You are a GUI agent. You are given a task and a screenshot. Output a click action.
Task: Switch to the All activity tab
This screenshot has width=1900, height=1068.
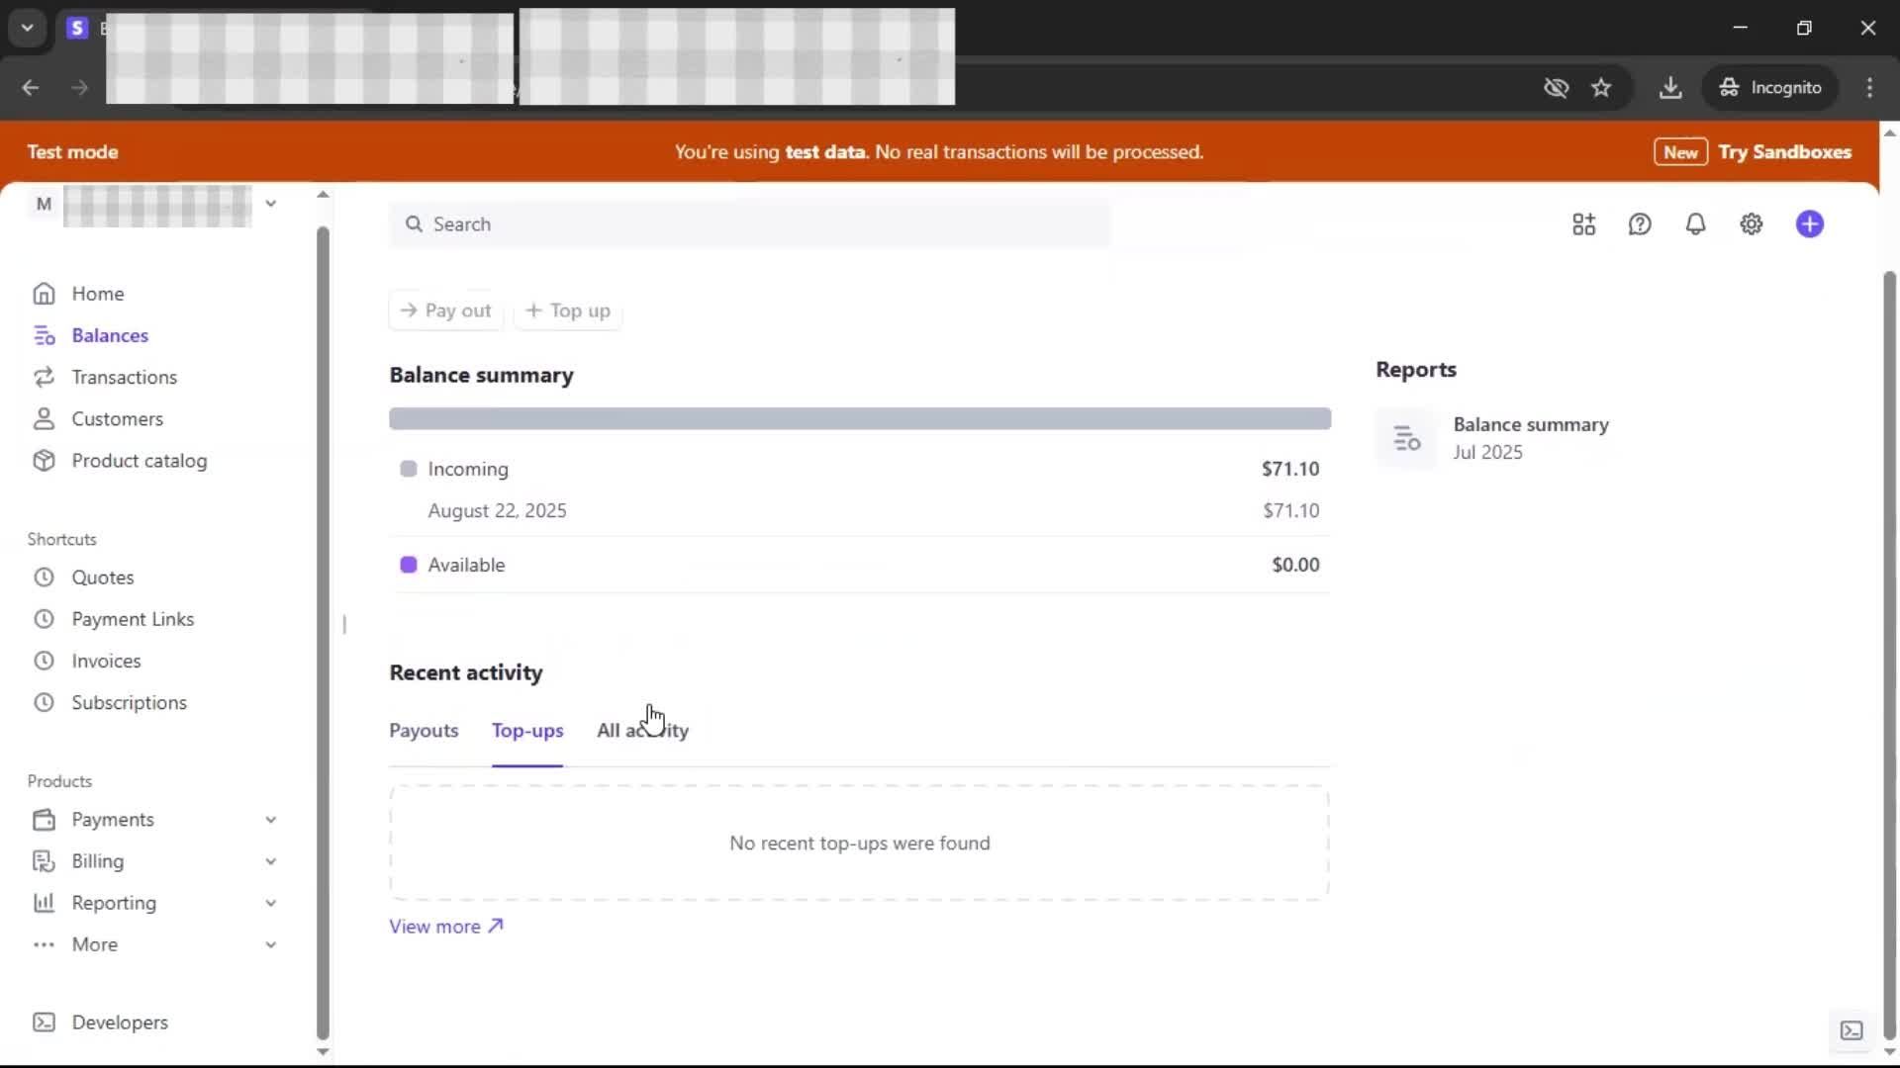tap(642, 731)
